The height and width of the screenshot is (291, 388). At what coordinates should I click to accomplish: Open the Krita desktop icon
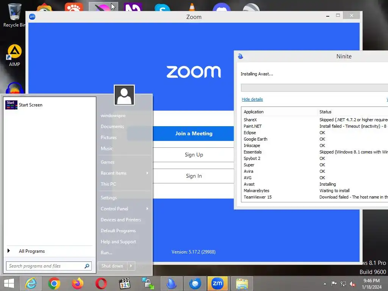(x=103, y=7)
